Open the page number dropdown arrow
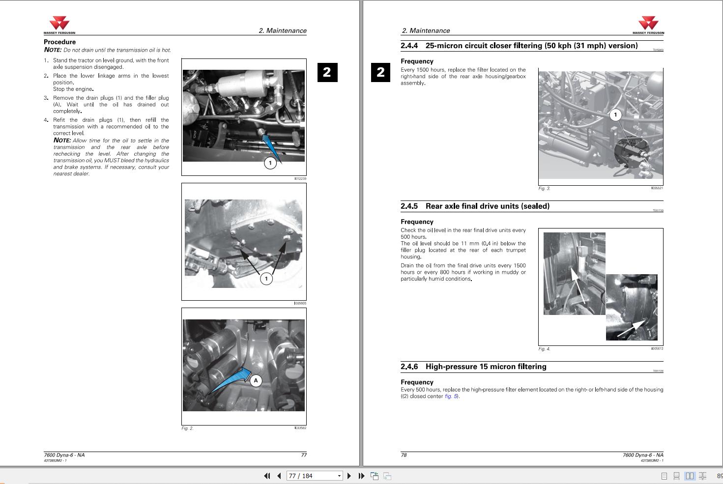 click(339, 476)
